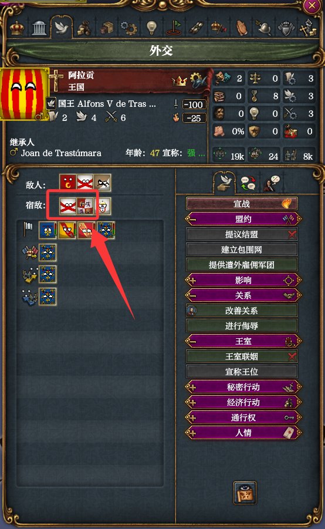Expand the 盟约 action category
This screenshot has height=529, width=325.
pos(243,220)
